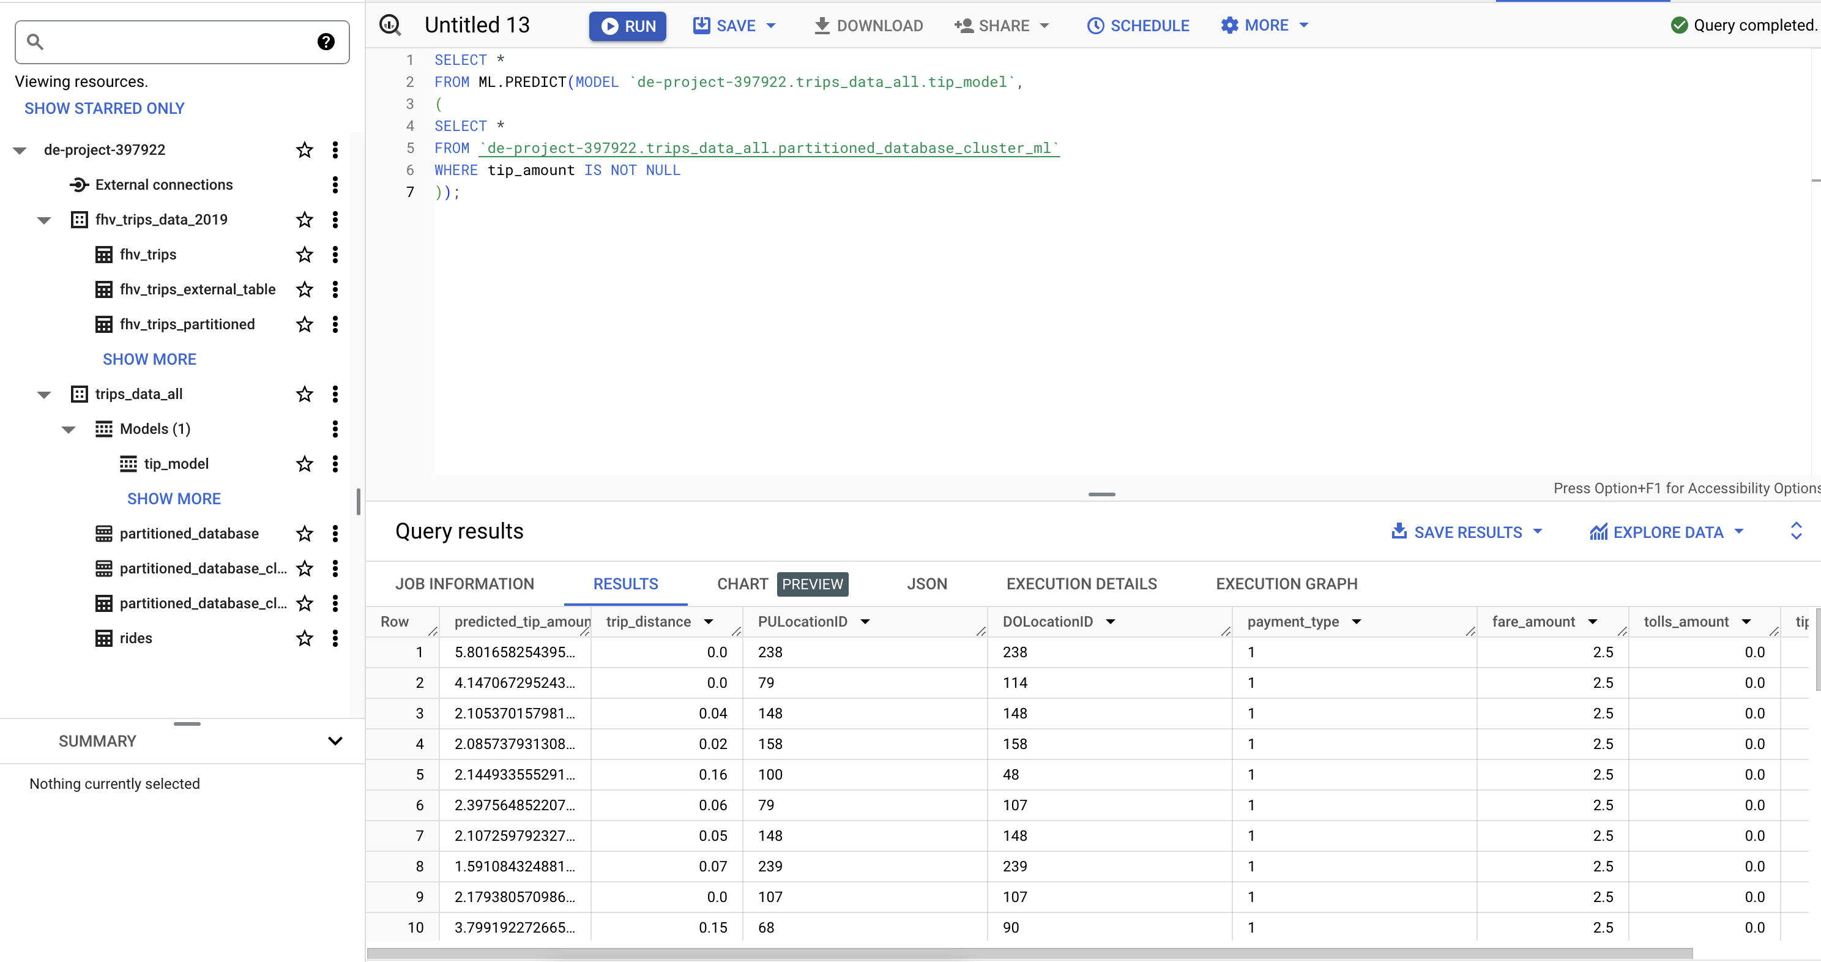Open PULocationID column sort menu
The image size is (1821, 962).
pyautogui.click(x=865, y=622)
